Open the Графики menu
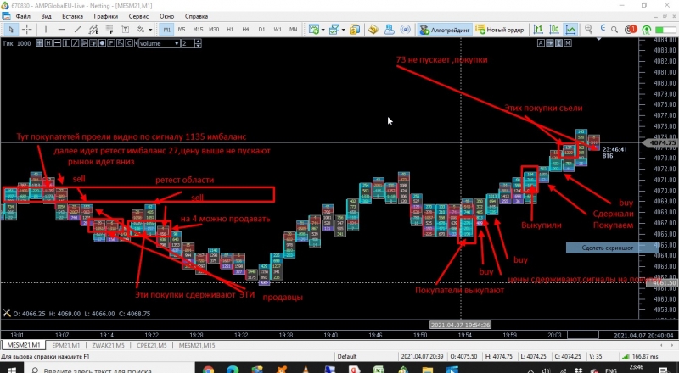Image resolution: width=679 pixels, height=373 pixels. click(x=105, y=16)
